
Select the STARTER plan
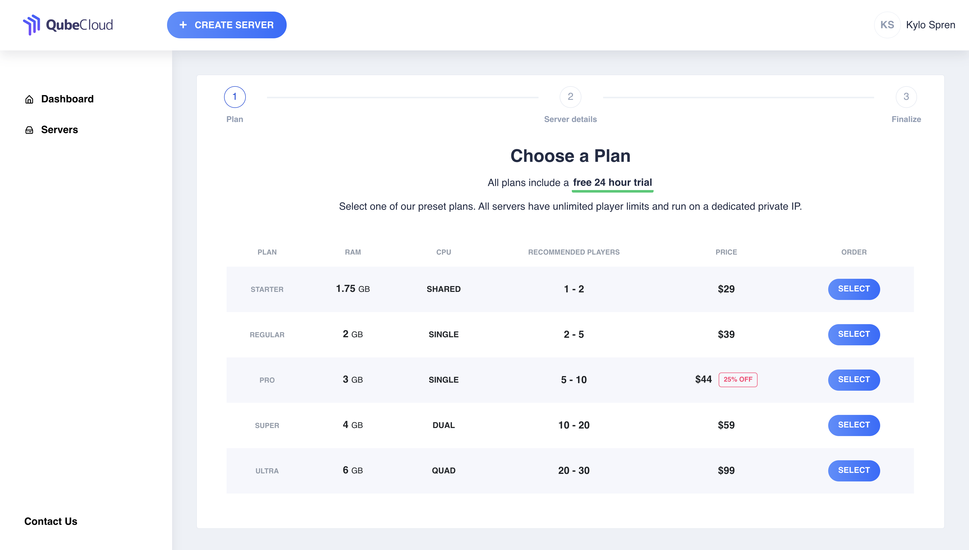pos(854,289)
